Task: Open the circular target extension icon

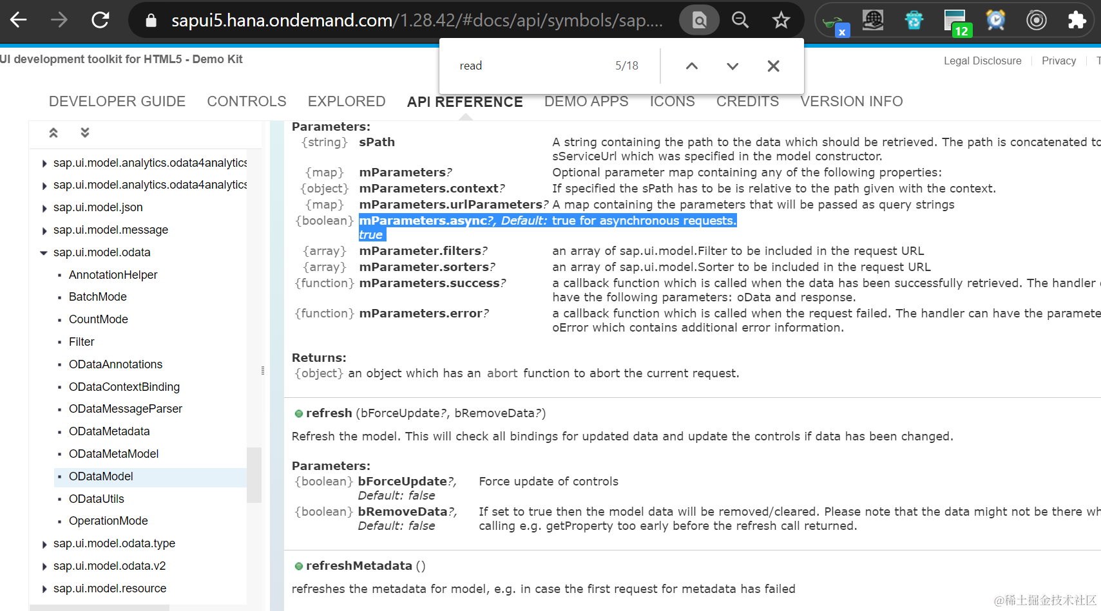Action: click(x=1037, y=20)
